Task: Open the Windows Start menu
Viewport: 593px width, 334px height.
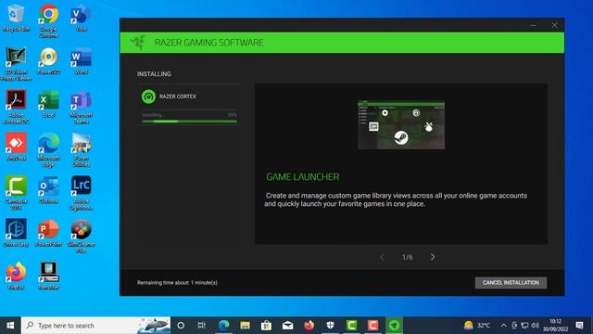Action: tap(10, 326)
